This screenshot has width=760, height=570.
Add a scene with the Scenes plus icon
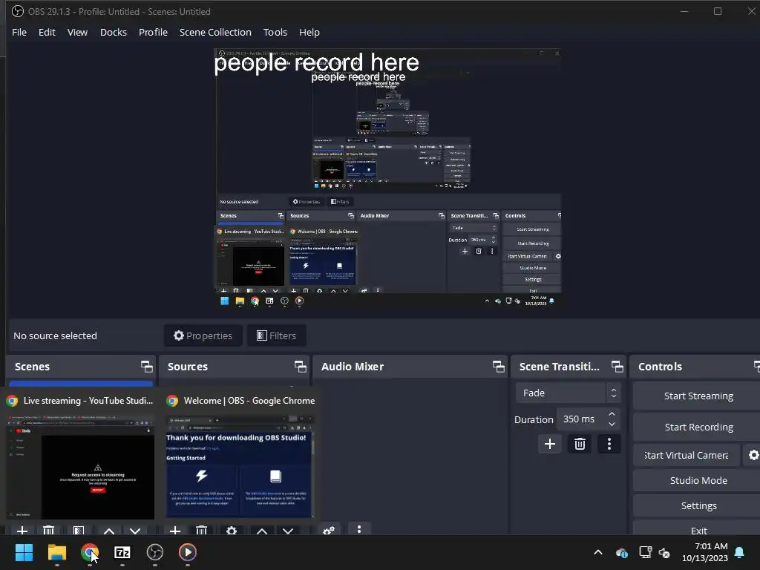[22, 530]
